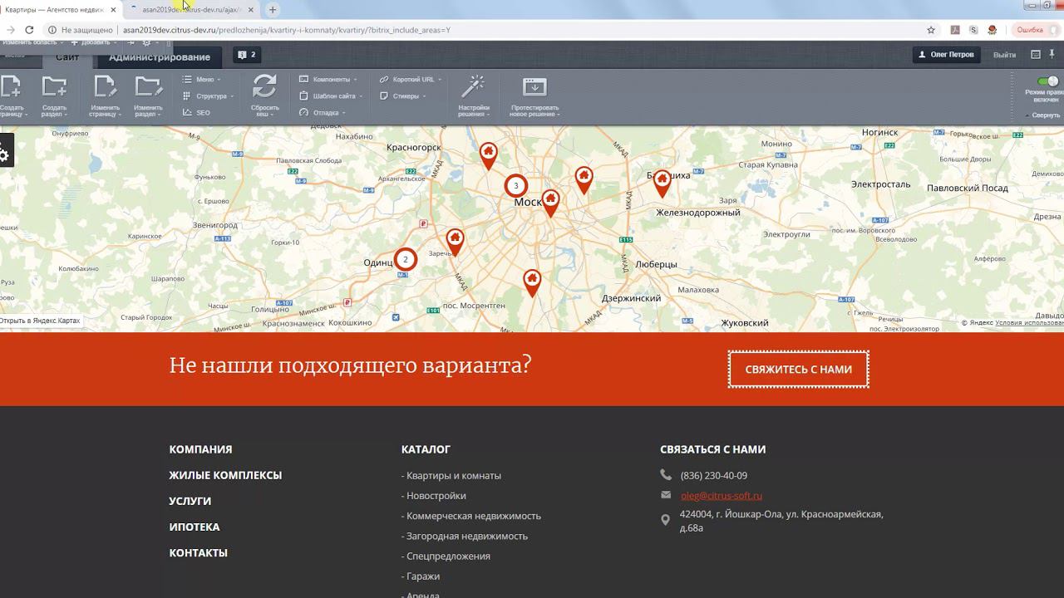The image size is (1064, 598).
Task: Click the northernmost house marker above Moscow on the map
Action: [489, 154]
